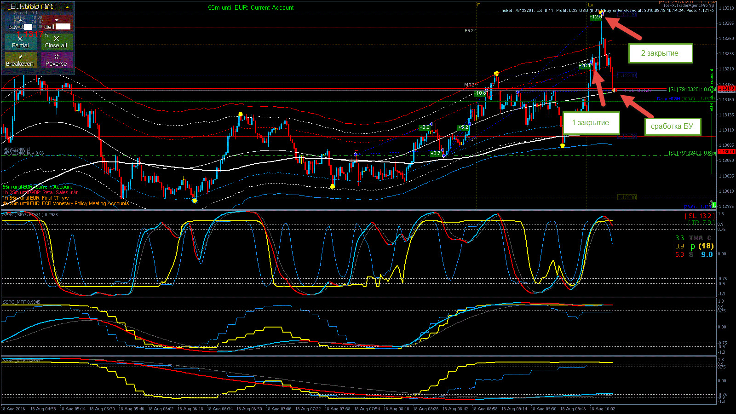Click the candle countdown timer 00:00:27
The height and width of the screenshot is (414, 736).
point(637,90)
